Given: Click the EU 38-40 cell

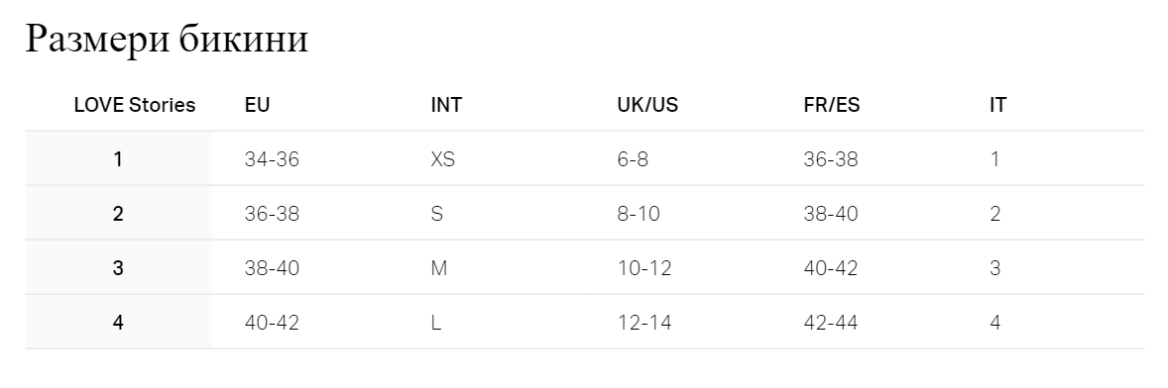Looking at the screenshot, I should [x=272, y=267].
